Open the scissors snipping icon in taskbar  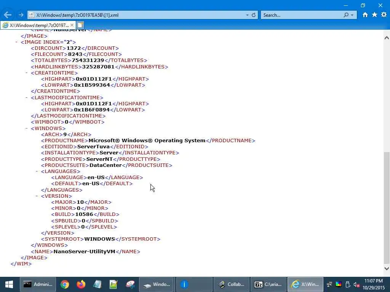point(130,284)
